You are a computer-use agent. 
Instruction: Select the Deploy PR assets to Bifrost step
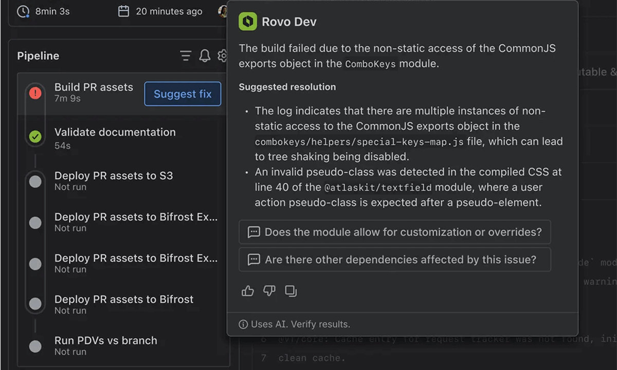click(124, 300)
